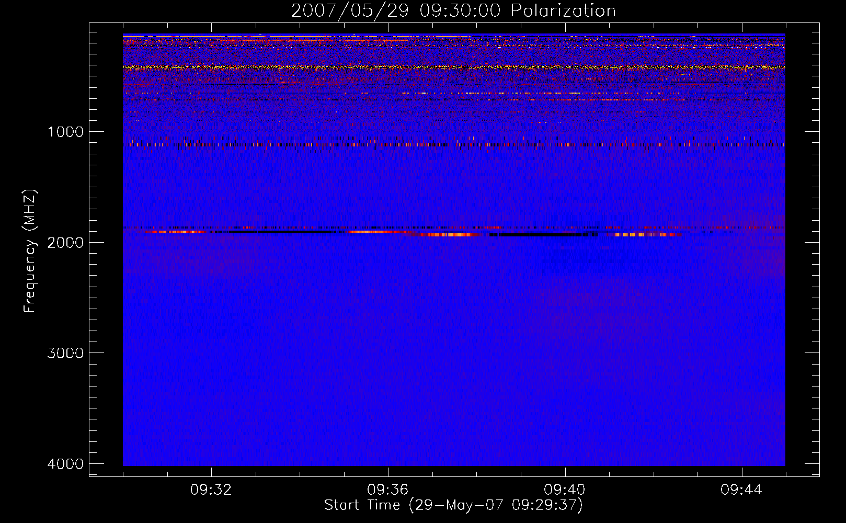Click the yellow horizontal band near the spectrogram top
The width and height of the screenshot is (846, 523).
[x=454, y=67]
